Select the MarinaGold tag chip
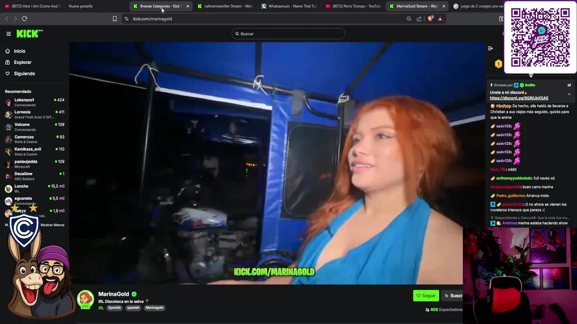 coord(154,308)
